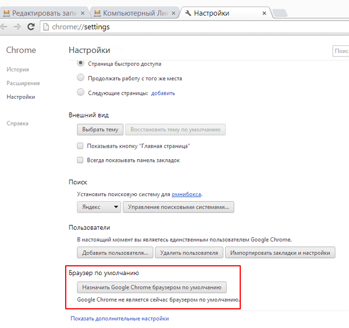Click the browser forward arrow
The height and width of the screenshot is (328, 349).
click(17, 27)
